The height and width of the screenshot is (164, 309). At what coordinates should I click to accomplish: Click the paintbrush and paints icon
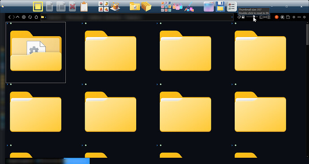point(189,7)
